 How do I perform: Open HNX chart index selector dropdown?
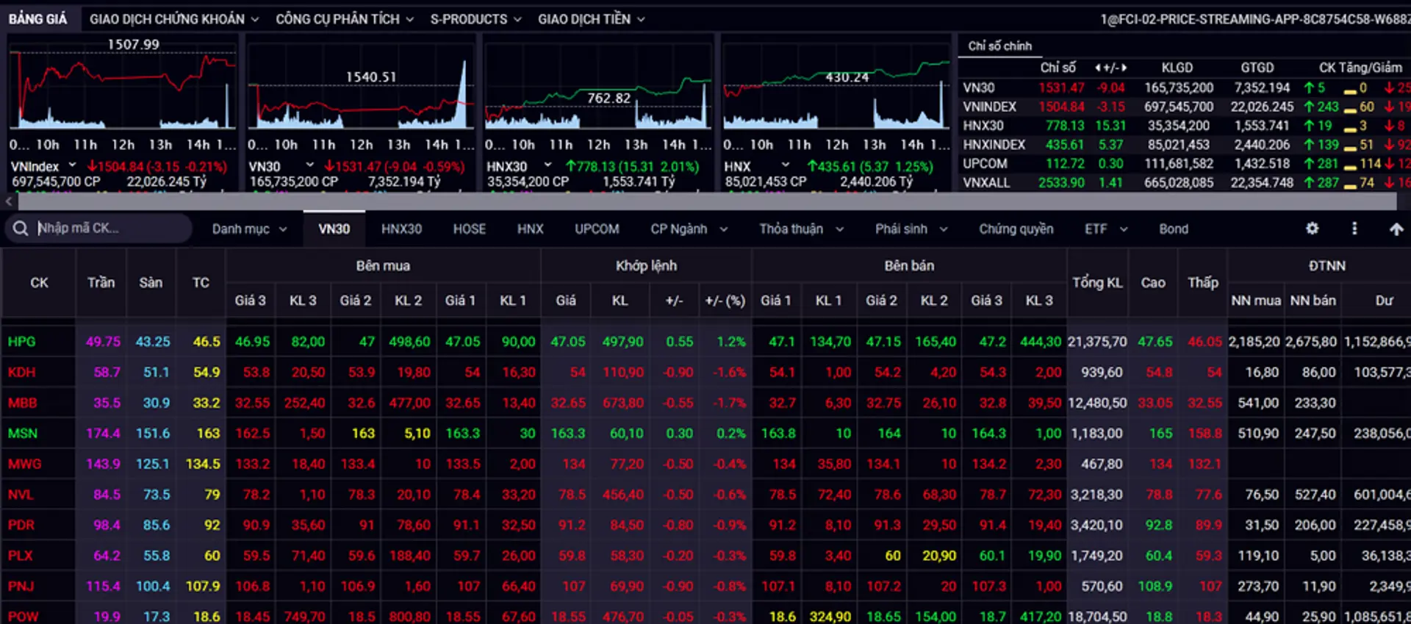pos(786,165)
